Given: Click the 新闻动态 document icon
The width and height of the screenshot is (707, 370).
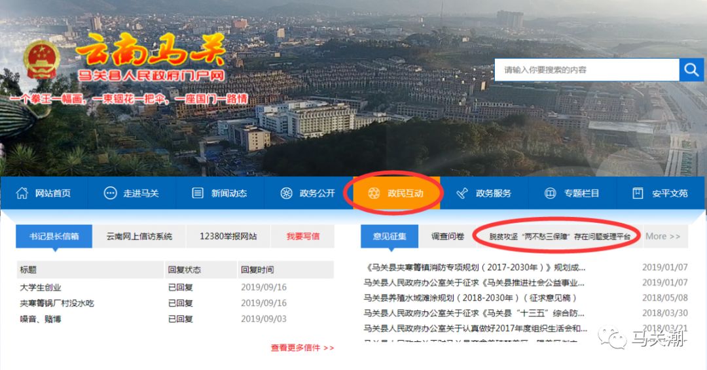Looking at the screenshot, I should pos(198,193).
